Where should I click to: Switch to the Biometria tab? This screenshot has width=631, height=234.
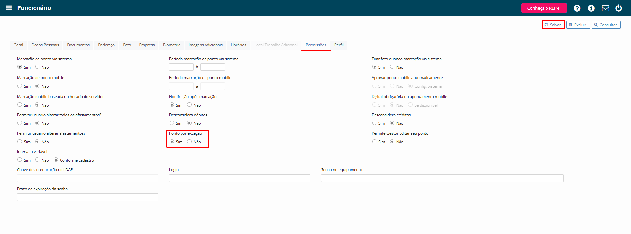point(172,45)
